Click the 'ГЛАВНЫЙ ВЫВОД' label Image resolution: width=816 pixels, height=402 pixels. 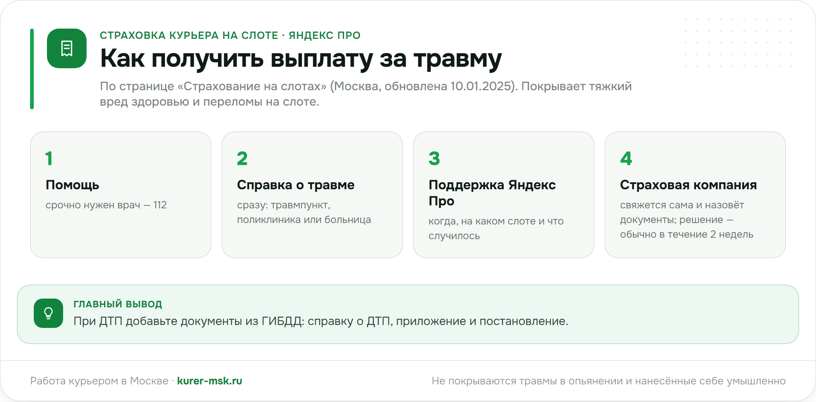(118, 304)
